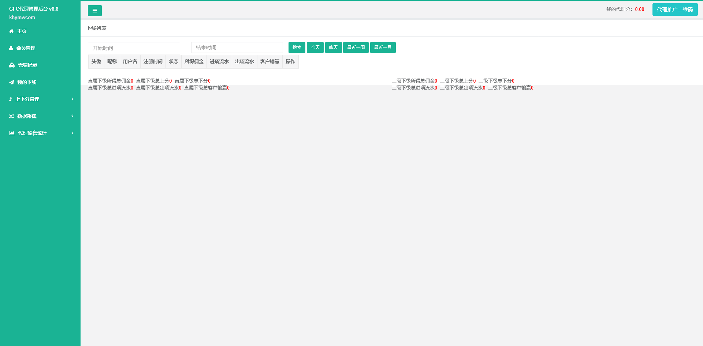The image size is (703, 346).
Task: Click the shuffle icon beside 数据采集
Action: coord(11,116)
